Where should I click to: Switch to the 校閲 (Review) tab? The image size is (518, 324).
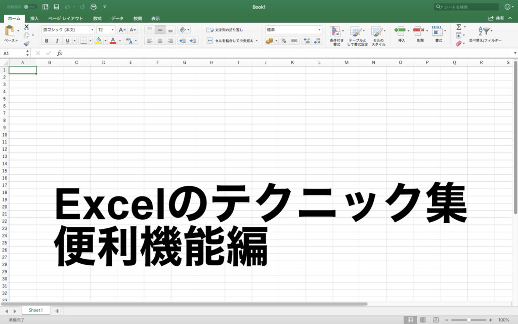[138, 19]
